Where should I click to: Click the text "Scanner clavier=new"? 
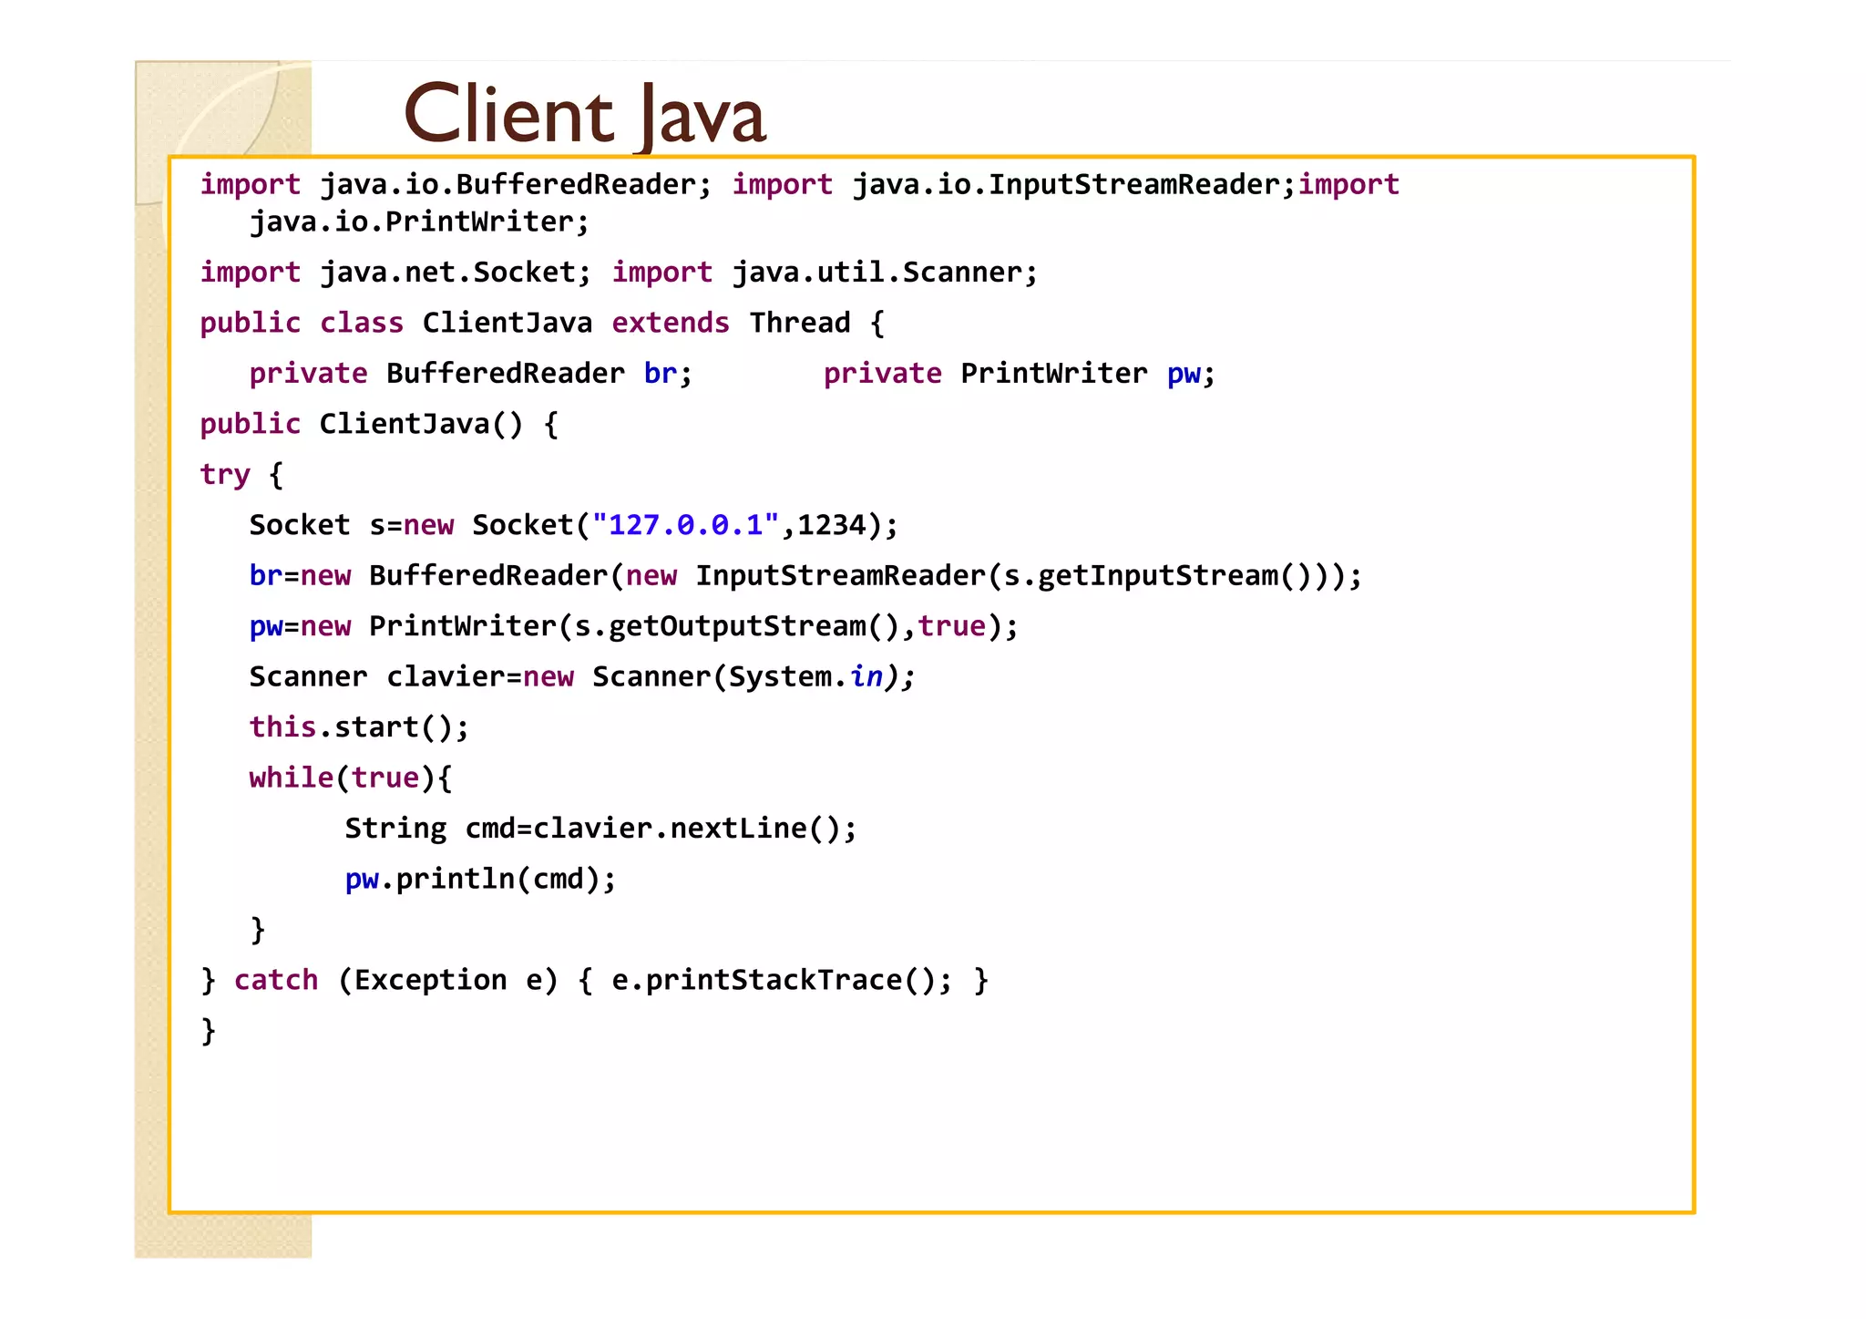tap(412, 677)
